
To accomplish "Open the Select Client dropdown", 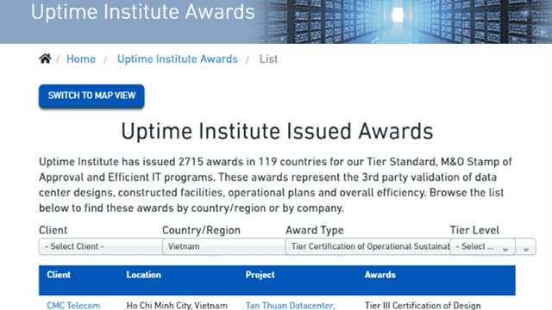I will click(x=101, y=246).
